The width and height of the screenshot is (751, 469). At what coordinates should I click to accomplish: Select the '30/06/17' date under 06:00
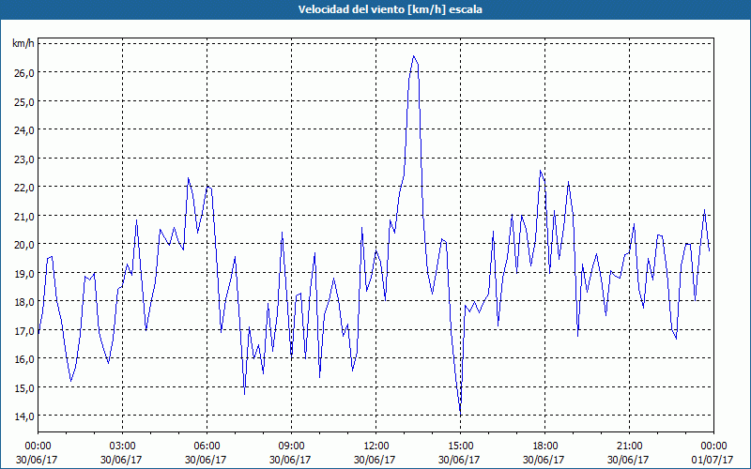click(206, 460)
